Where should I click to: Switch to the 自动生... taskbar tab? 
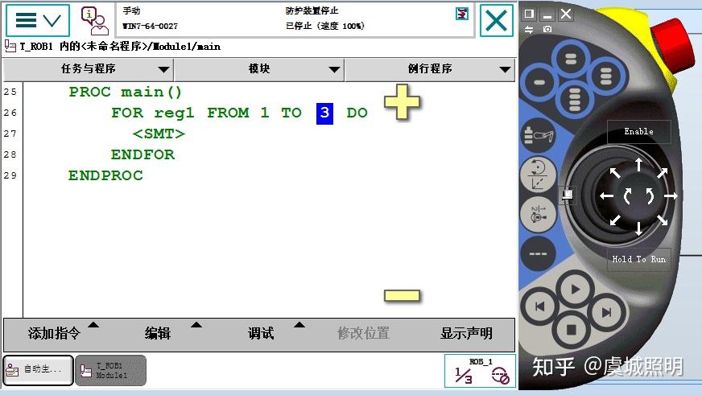pos(38,370)
